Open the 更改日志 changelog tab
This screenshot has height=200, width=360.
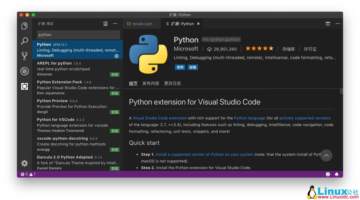(x=172, y=83)
